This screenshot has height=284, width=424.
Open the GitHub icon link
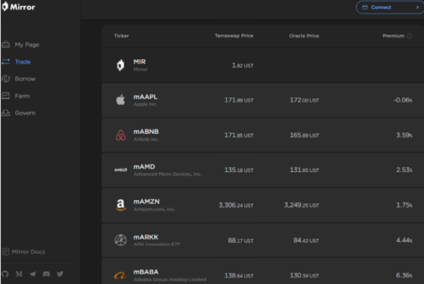tap(5, 274)
